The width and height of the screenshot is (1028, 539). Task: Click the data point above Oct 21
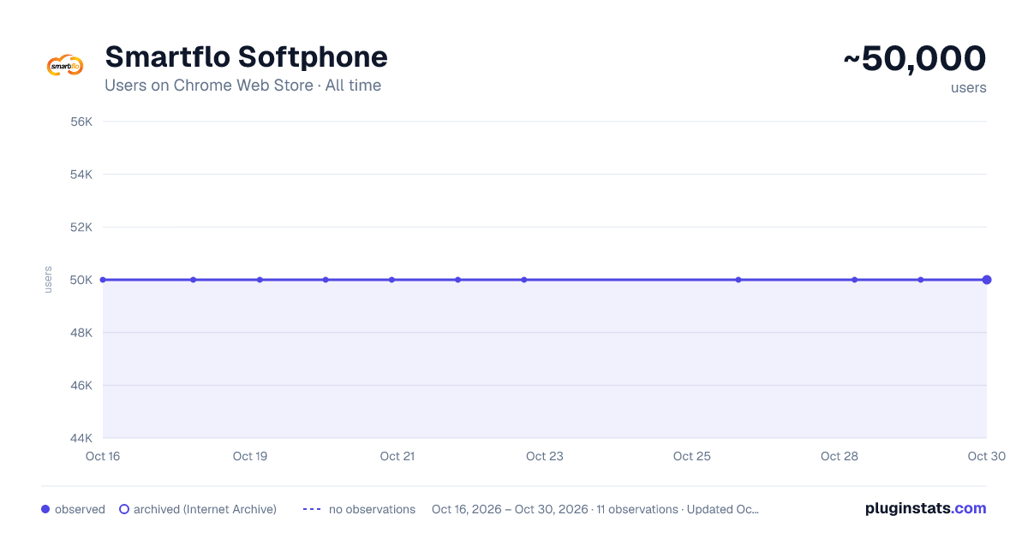pyautogui.click(x=391, y=280)
